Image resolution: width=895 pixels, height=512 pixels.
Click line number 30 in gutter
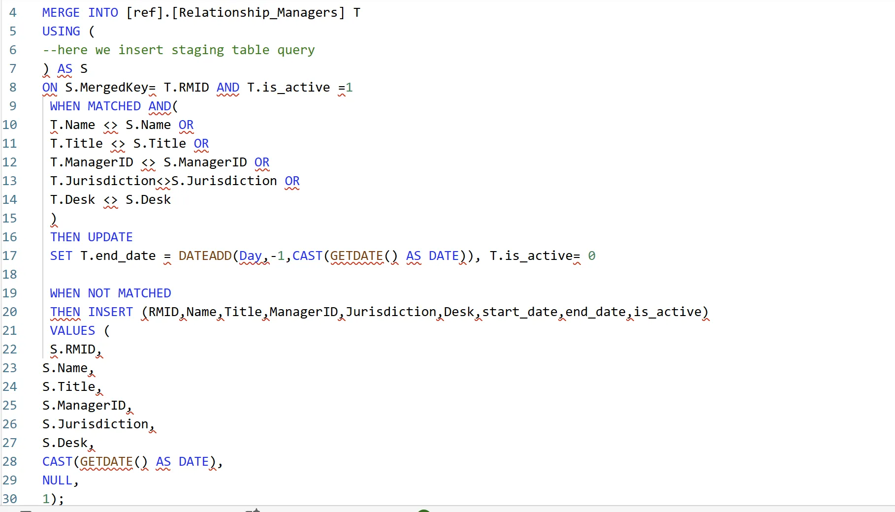tap(9, 499)
